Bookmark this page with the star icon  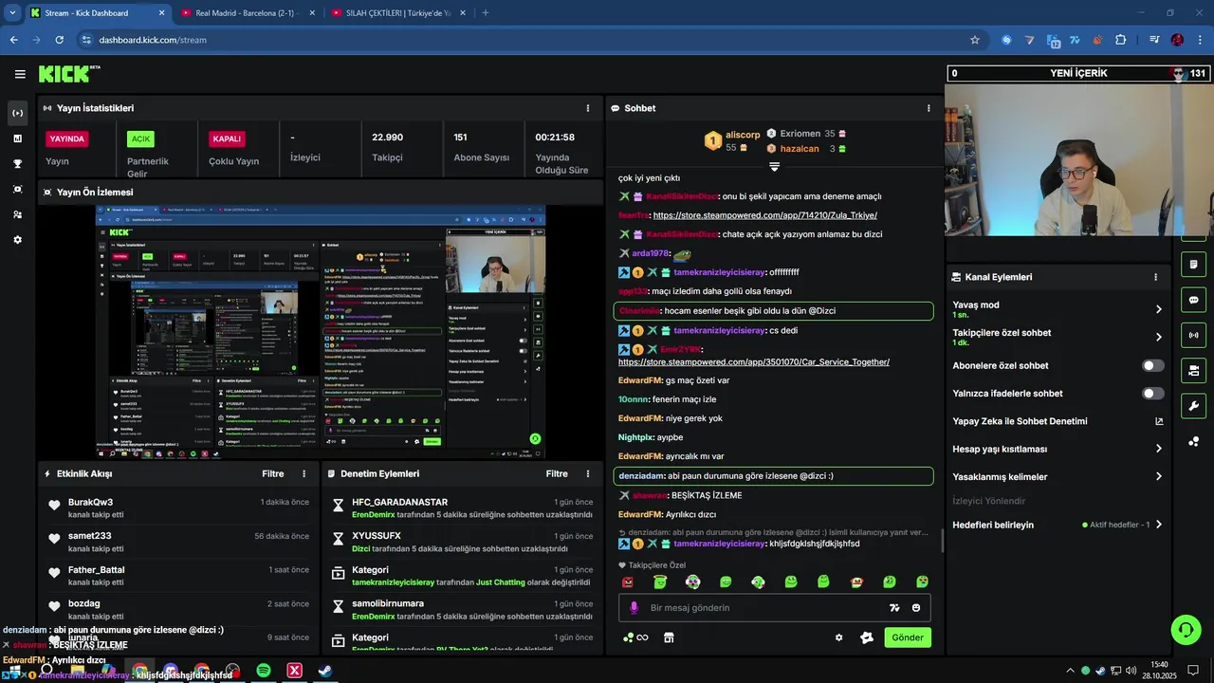point(974,40)
